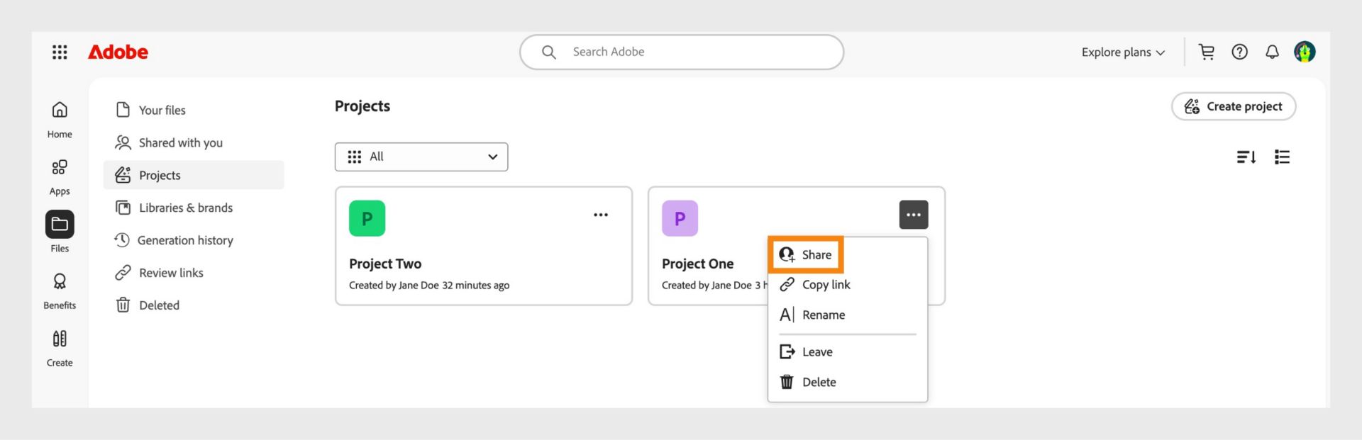Go to Home in the sidebar
1362x440 pixels.
(60, 118)
